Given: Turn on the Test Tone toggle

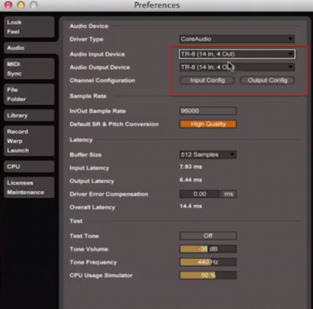Looking at the screenshot, I should tap(208, 235).
